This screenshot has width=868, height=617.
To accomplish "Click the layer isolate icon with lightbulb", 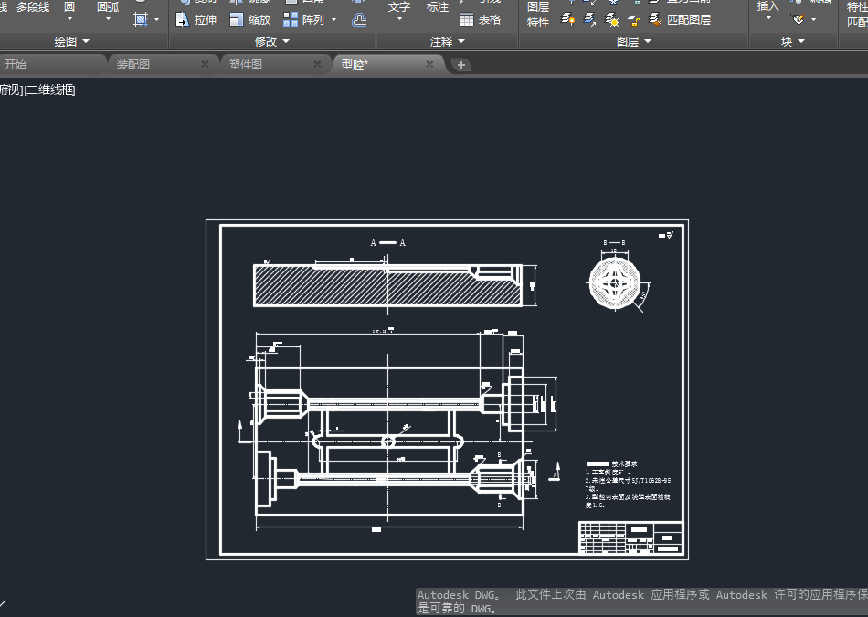I will pos(567,19).
